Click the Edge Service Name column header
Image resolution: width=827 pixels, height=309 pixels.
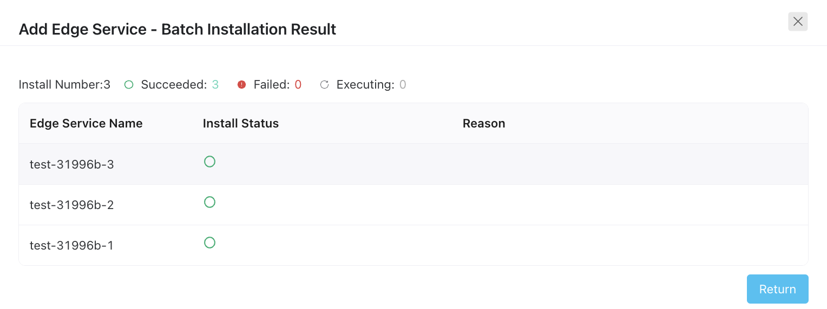click(x=86, y=123)
